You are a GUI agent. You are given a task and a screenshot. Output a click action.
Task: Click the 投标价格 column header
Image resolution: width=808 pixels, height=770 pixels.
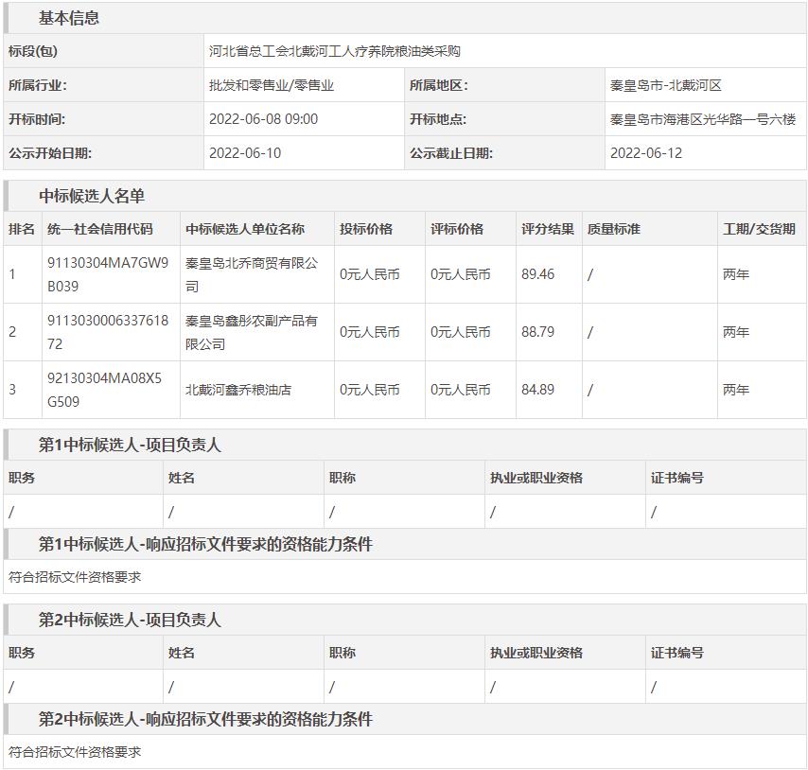[x=366, y=229]
